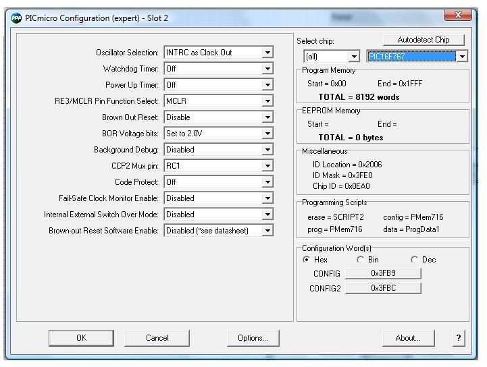Open the Watchdog Timer dropdown
This screenshot has height=367, width=487.
point(267,69)
